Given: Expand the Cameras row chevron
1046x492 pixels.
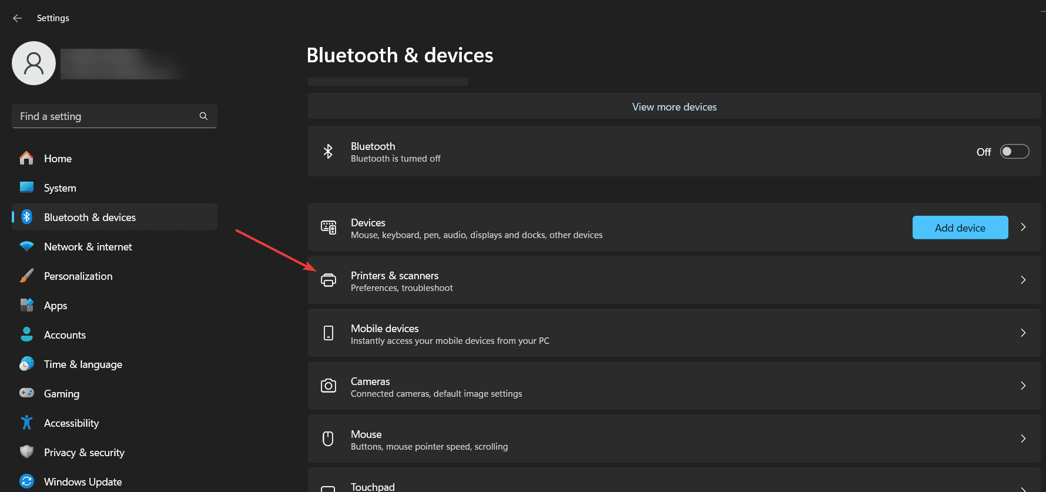Looking at the screenshot, I should click(1023, 386).
